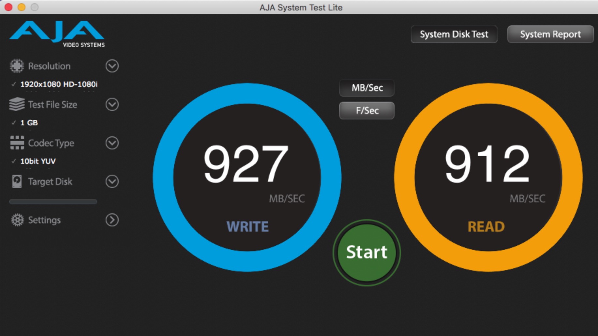Click the orange READ speed gauge

[488, 177]
